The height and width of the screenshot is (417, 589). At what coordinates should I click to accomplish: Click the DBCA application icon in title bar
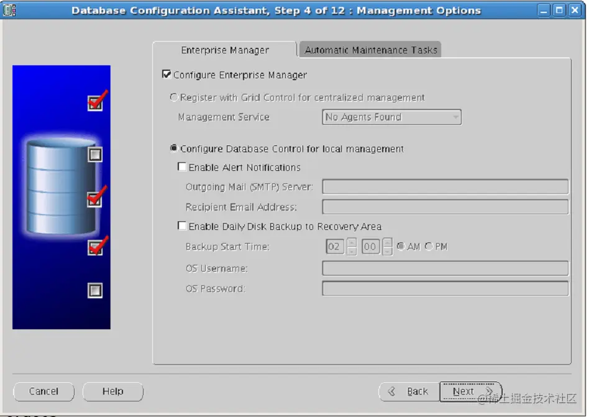click(9, 10)
